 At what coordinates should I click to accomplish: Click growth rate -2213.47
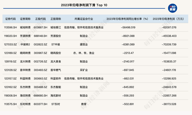(x=128, y=53)
